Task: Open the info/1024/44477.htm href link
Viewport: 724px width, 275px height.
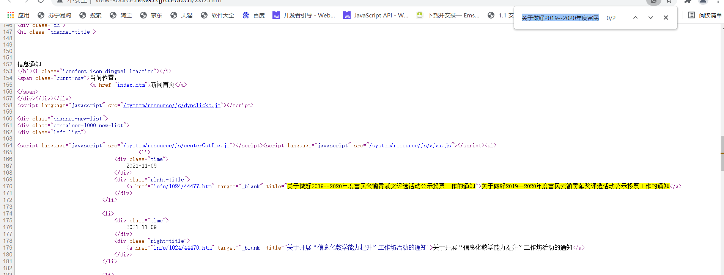Action: (x=183, y=186)
